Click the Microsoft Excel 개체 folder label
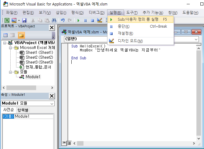This screenshot has width=204, height=149. pyautogui.click(x=37, y=47)
